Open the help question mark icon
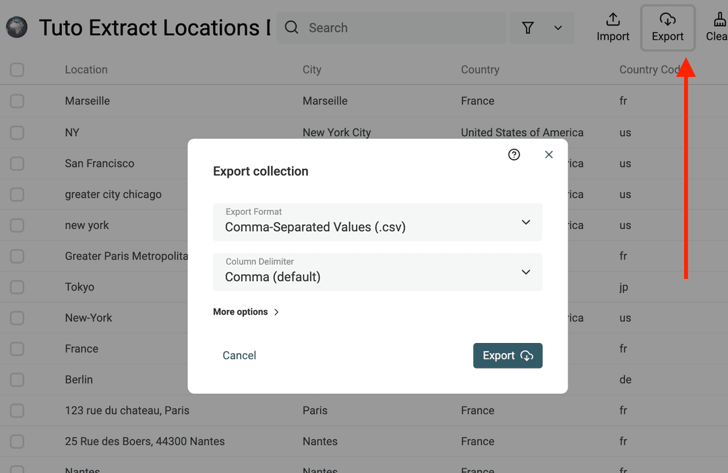The width and height of the screenshot is (728, 473). tap(514, 154)
